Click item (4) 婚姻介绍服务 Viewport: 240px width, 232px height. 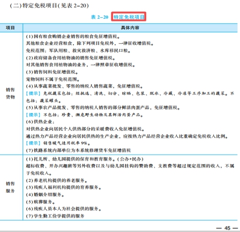pos(45,194)
